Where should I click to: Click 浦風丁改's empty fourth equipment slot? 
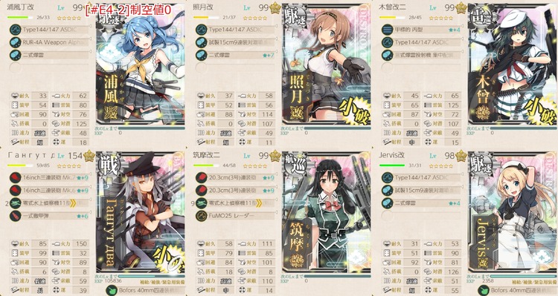48,68
